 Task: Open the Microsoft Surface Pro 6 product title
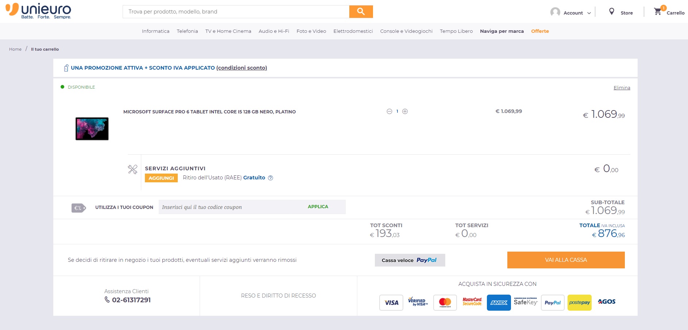(x=210, y=112)
